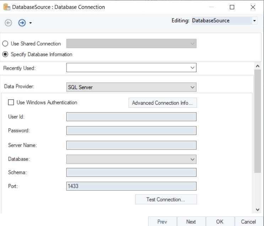Click inside the User Id field
Screen dimensions: 264x226
[x=131, y=117]
